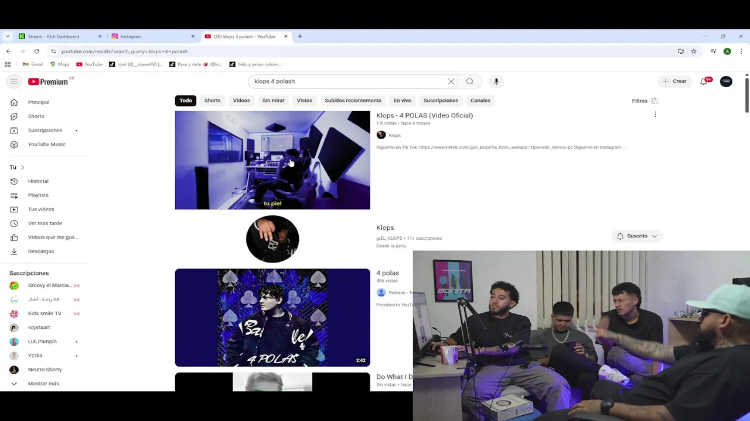Image resolution: width=750 pixels, height=421 pixels.
Task: Open the Crear menu
Action: pyautogui.click(x=674, y=81)
